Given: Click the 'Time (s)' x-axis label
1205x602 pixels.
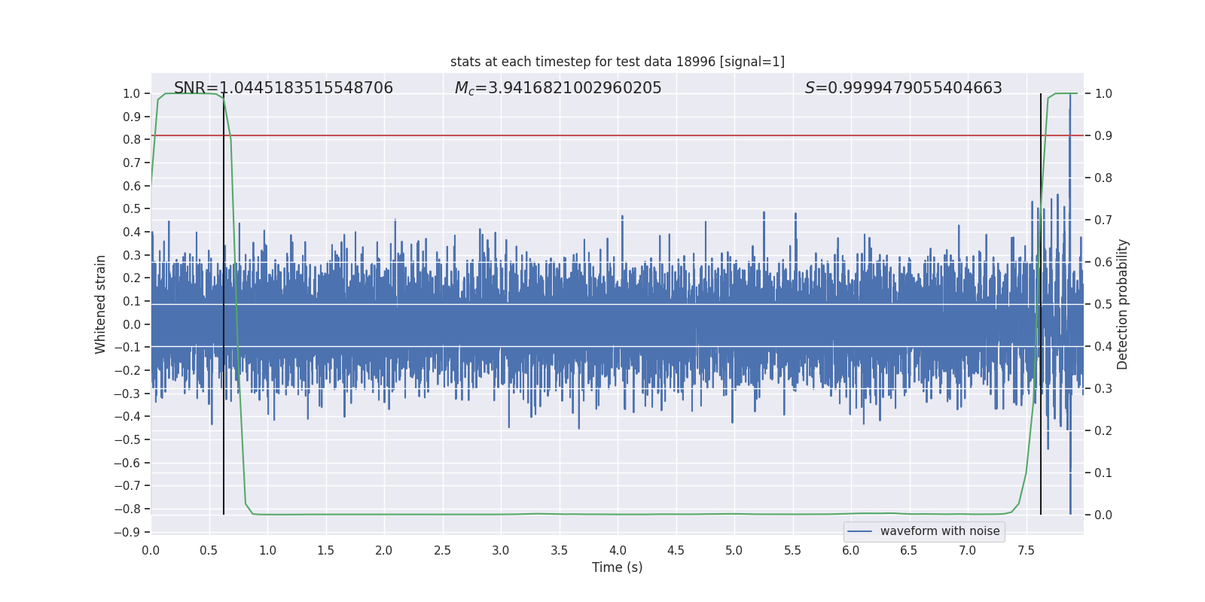Looking at the screenshot, I should tap(617, 567).
